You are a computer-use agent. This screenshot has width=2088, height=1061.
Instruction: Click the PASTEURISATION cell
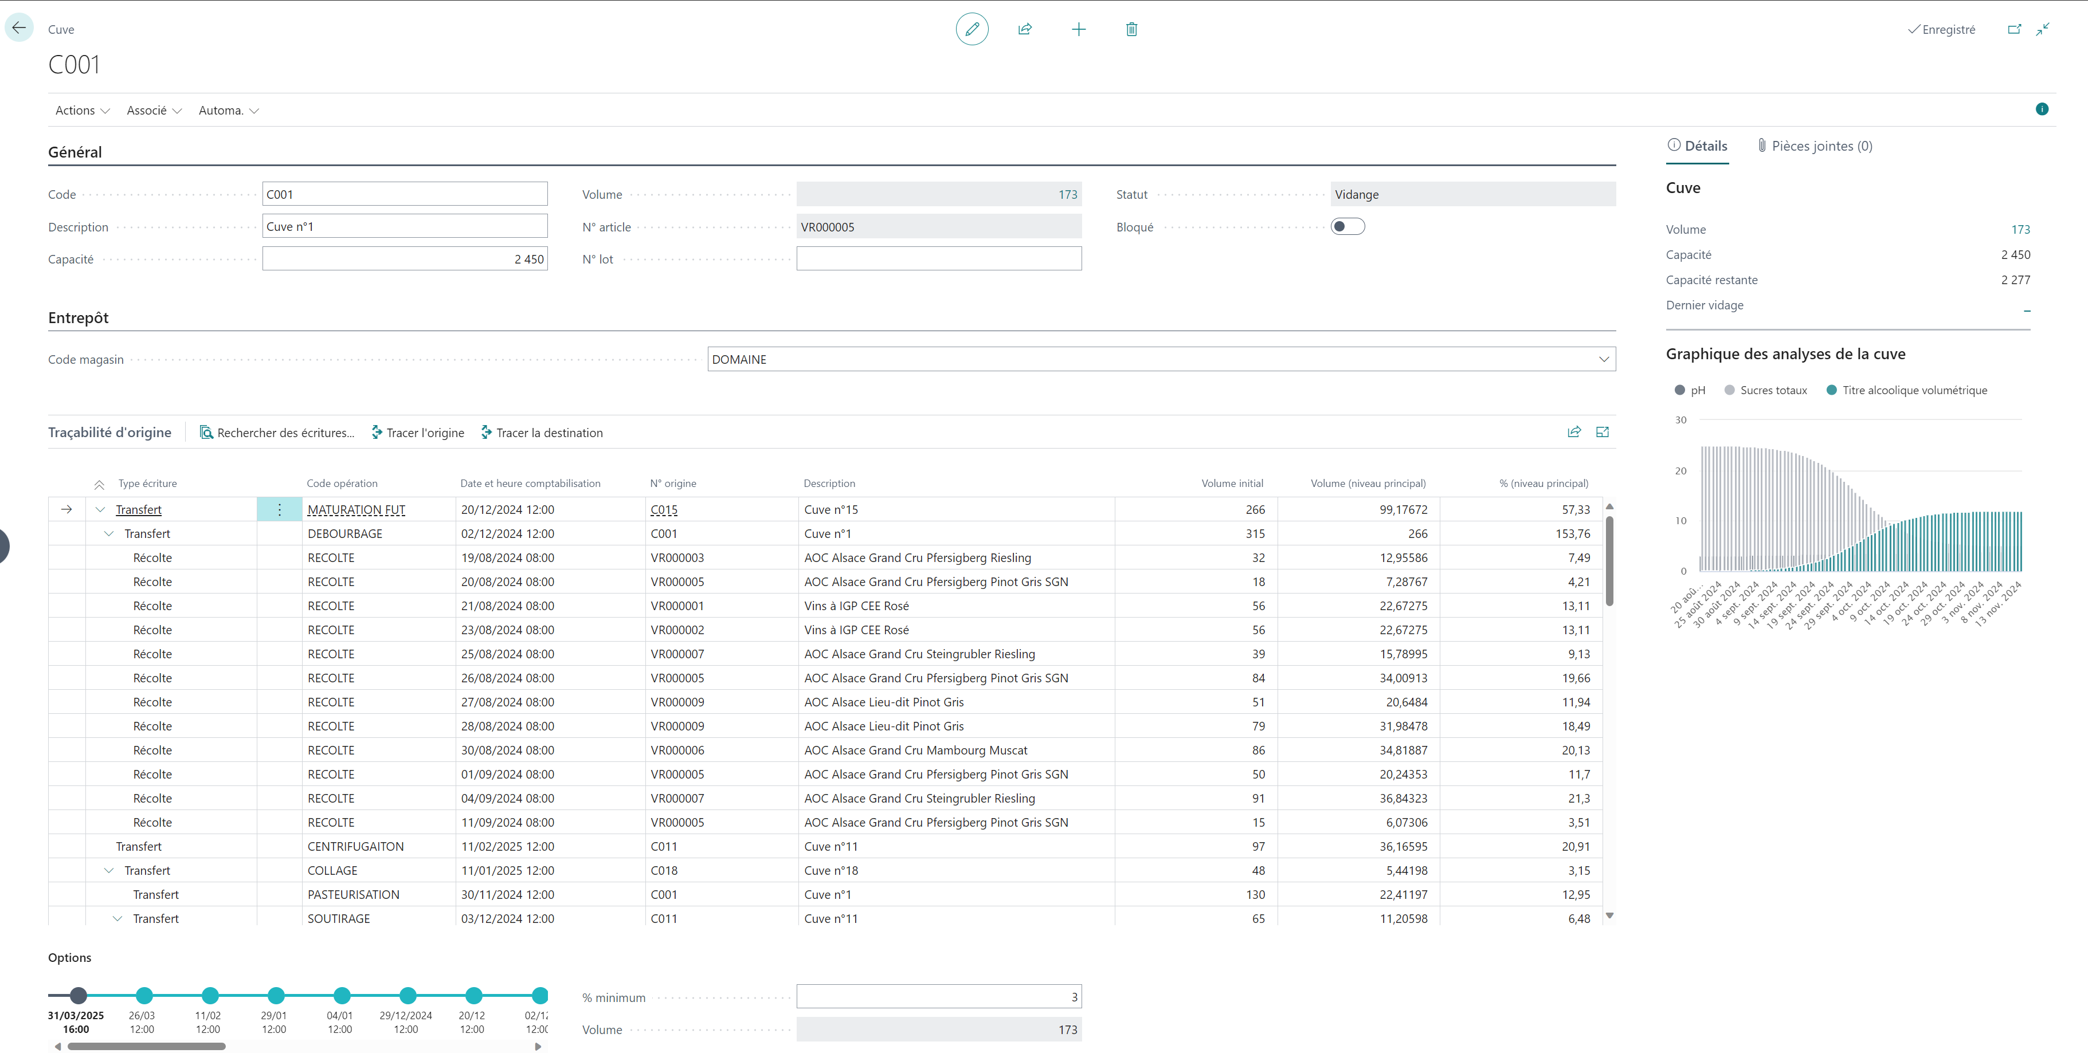pos(378,894)
